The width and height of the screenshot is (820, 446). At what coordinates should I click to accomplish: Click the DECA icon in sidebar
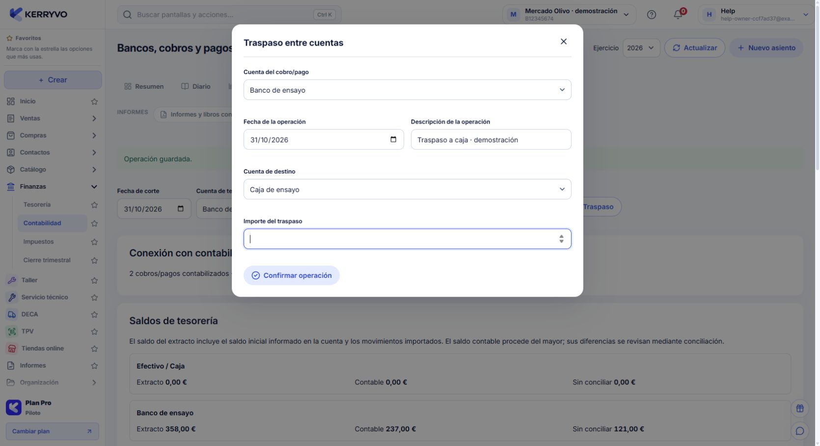pyautogui.click(x=11, y=315)
